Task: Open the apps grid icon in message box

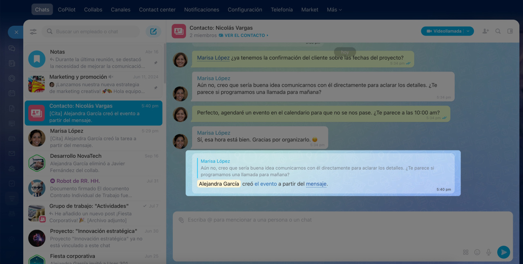Action: click(465, 252)
